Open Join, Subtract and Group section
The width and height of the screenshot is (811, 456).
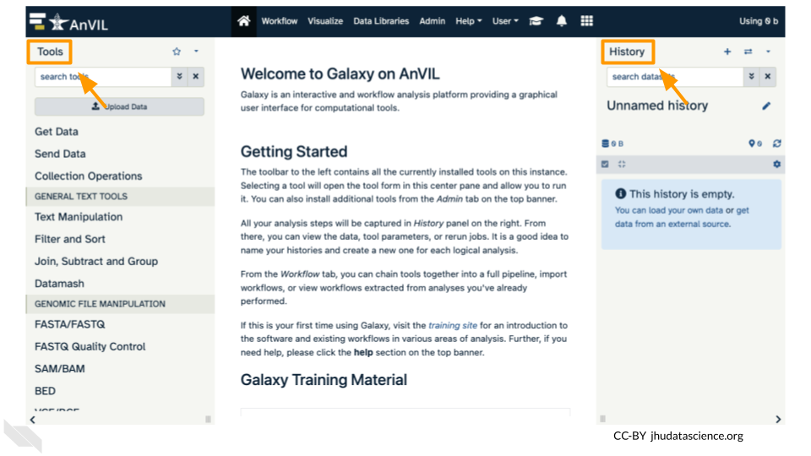pyautogui.click(x=96, y=262)
